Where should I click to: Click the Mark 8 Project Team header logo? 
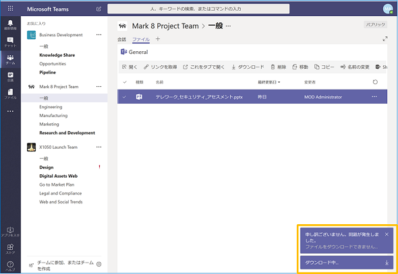click(122, 26)
